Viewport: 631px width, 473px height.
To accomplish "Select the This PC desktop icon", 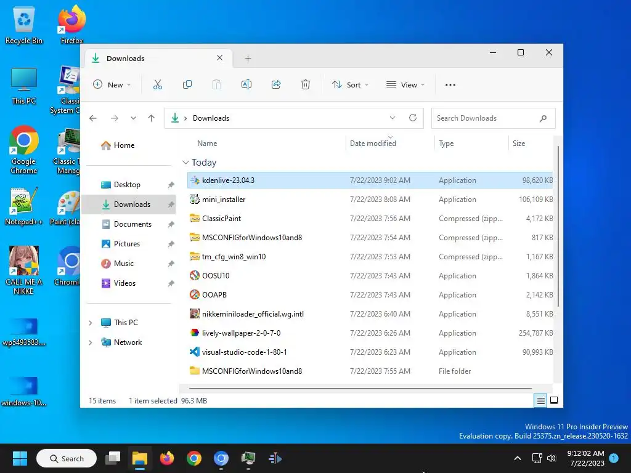I will pyautogui.click(x=24, y=86).
